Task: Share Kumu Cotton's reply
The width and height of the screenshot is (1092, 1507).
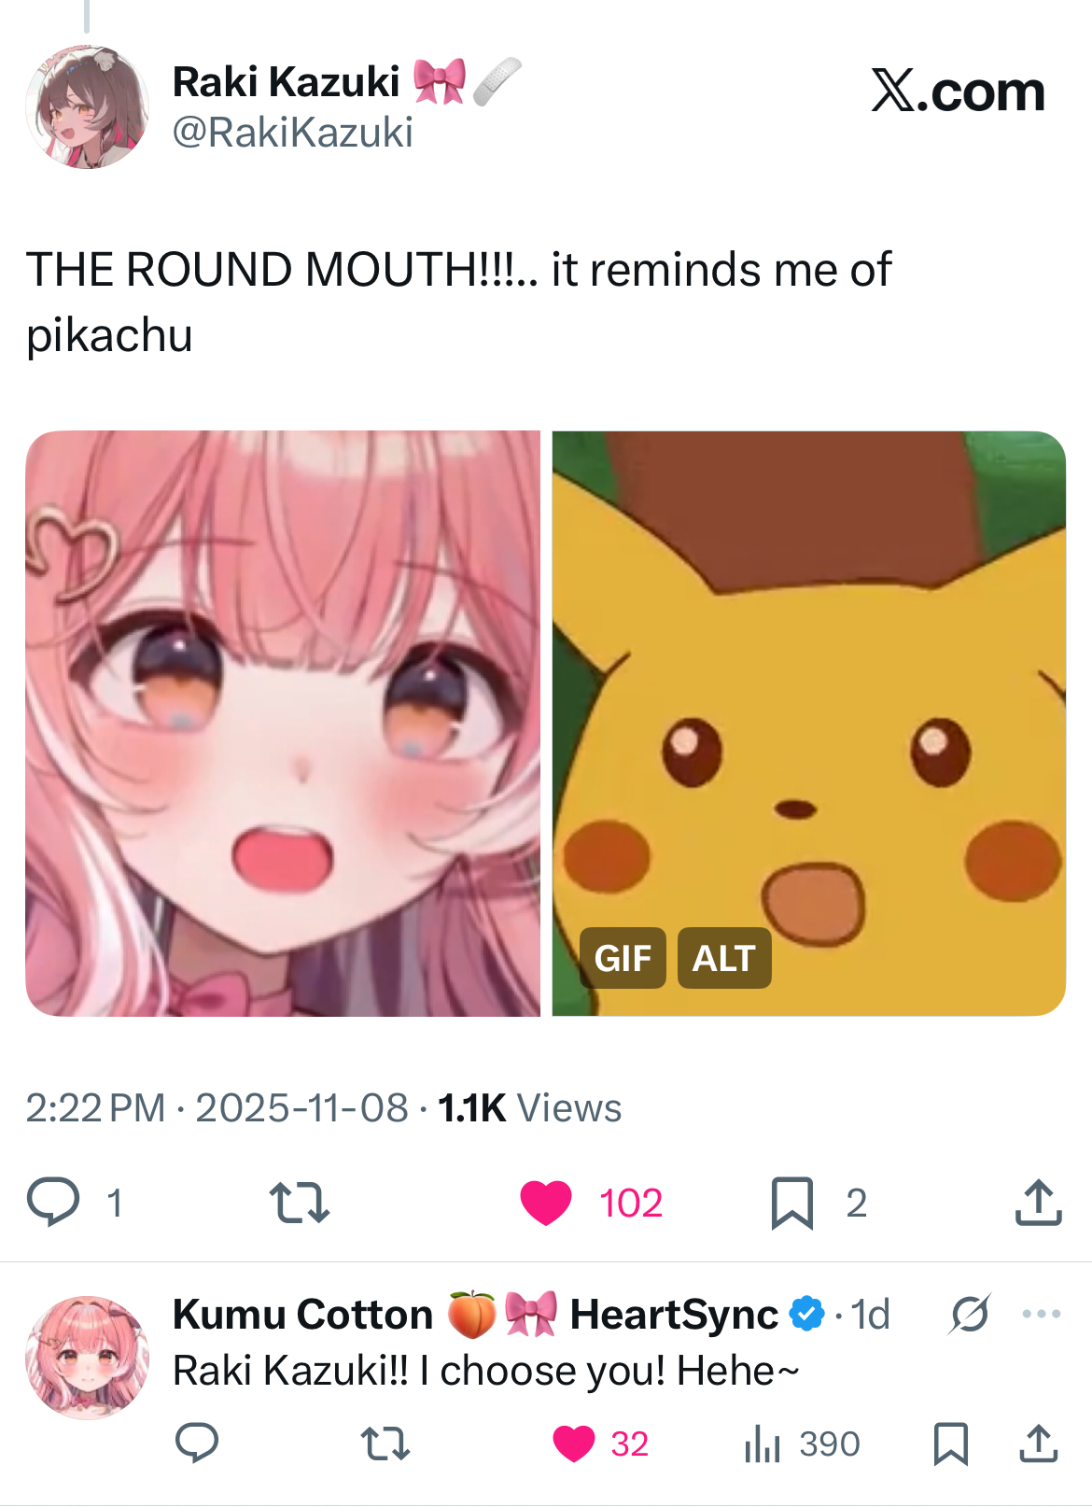Action: [1038, 1444]
